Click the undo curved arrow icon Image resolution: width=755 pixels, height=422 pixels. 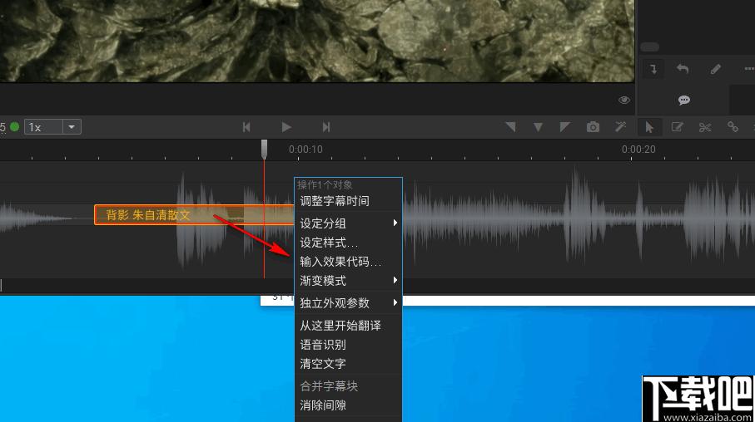click(683, 69)
